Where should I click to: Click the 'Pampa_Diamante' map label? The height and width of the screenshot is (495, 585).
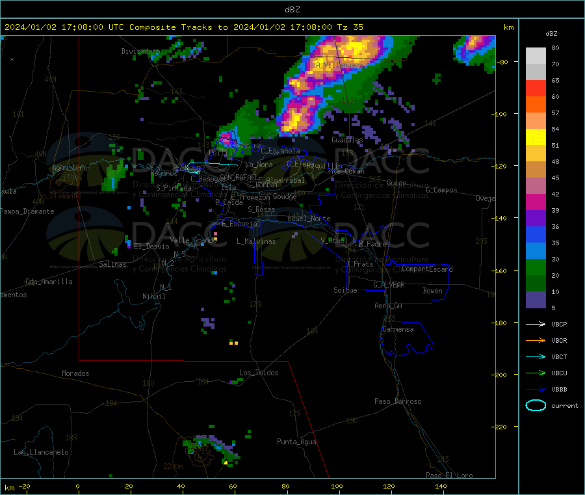point(27,211)
